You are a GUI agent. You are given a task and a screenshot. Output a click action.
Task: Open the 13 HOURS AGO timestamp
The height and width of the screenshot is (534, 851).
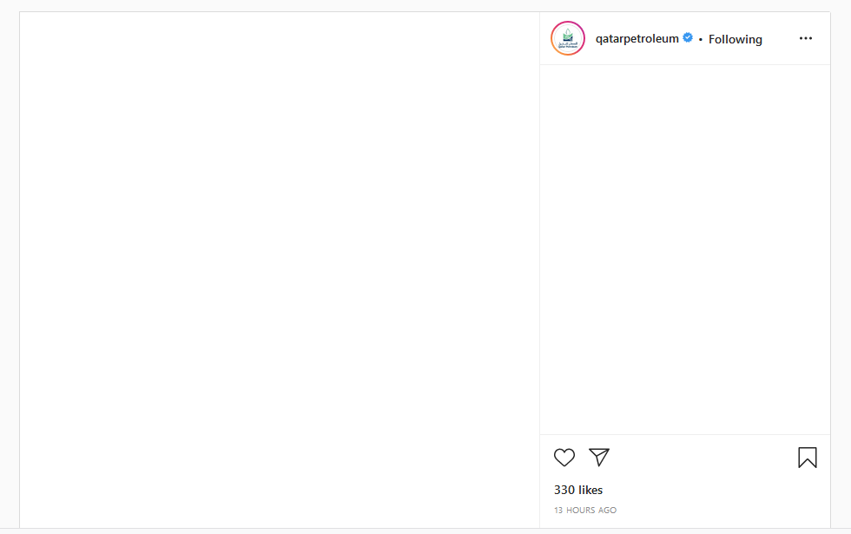pyautogui.click(x=585, y=511)
